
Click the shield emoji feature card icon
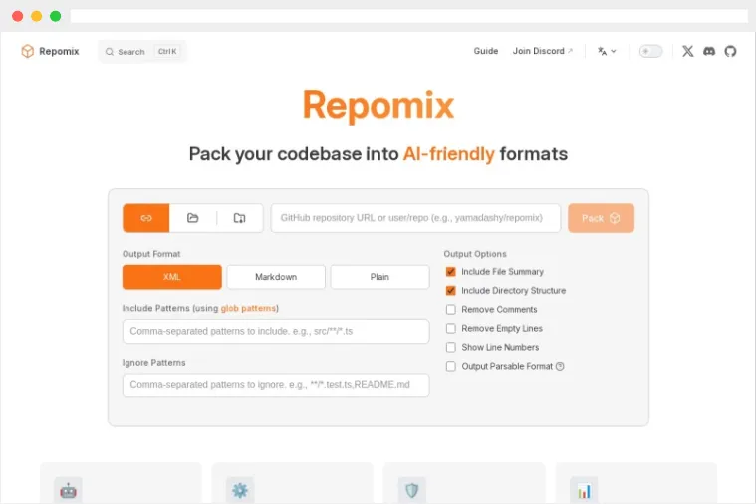[411, 490]
